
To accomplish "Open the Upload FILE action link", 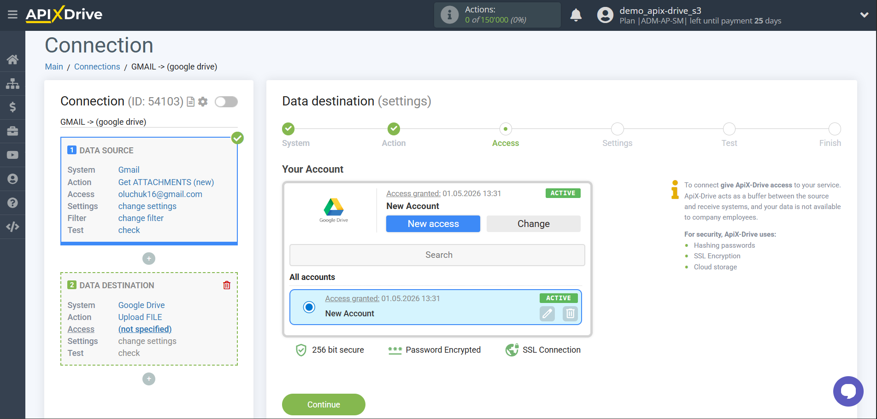I will tap(140, 317).
